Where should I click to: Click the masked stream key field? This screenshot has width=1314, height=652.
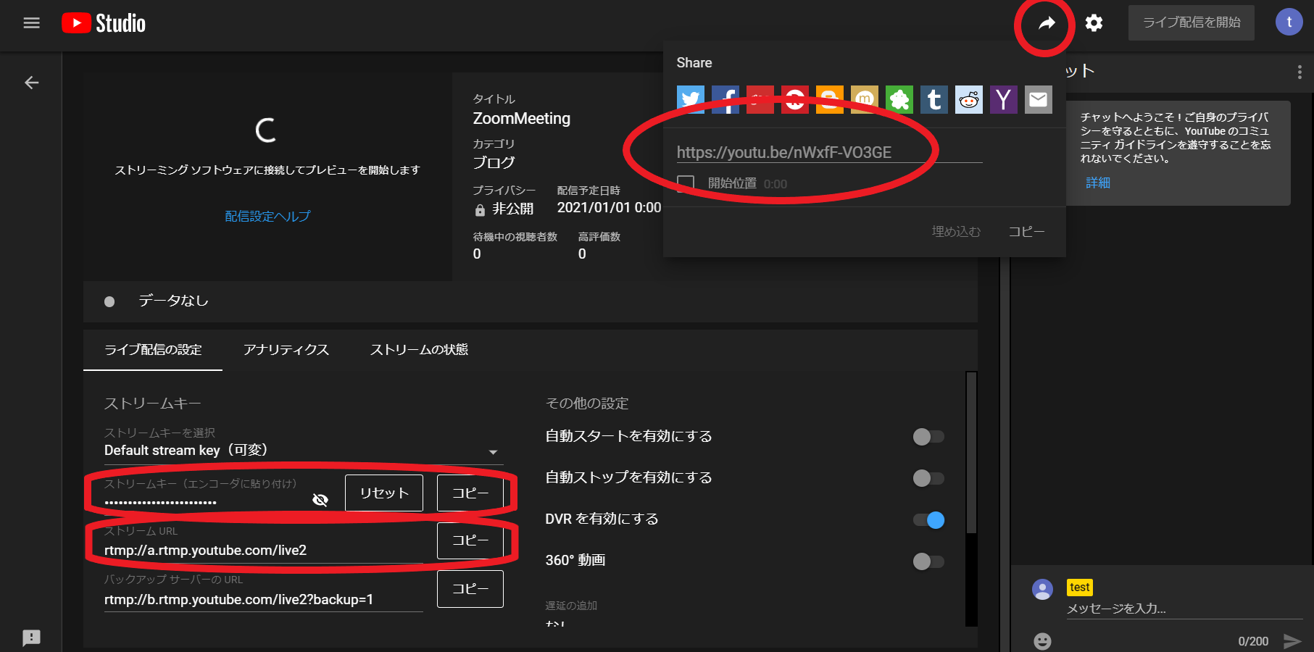204,501
